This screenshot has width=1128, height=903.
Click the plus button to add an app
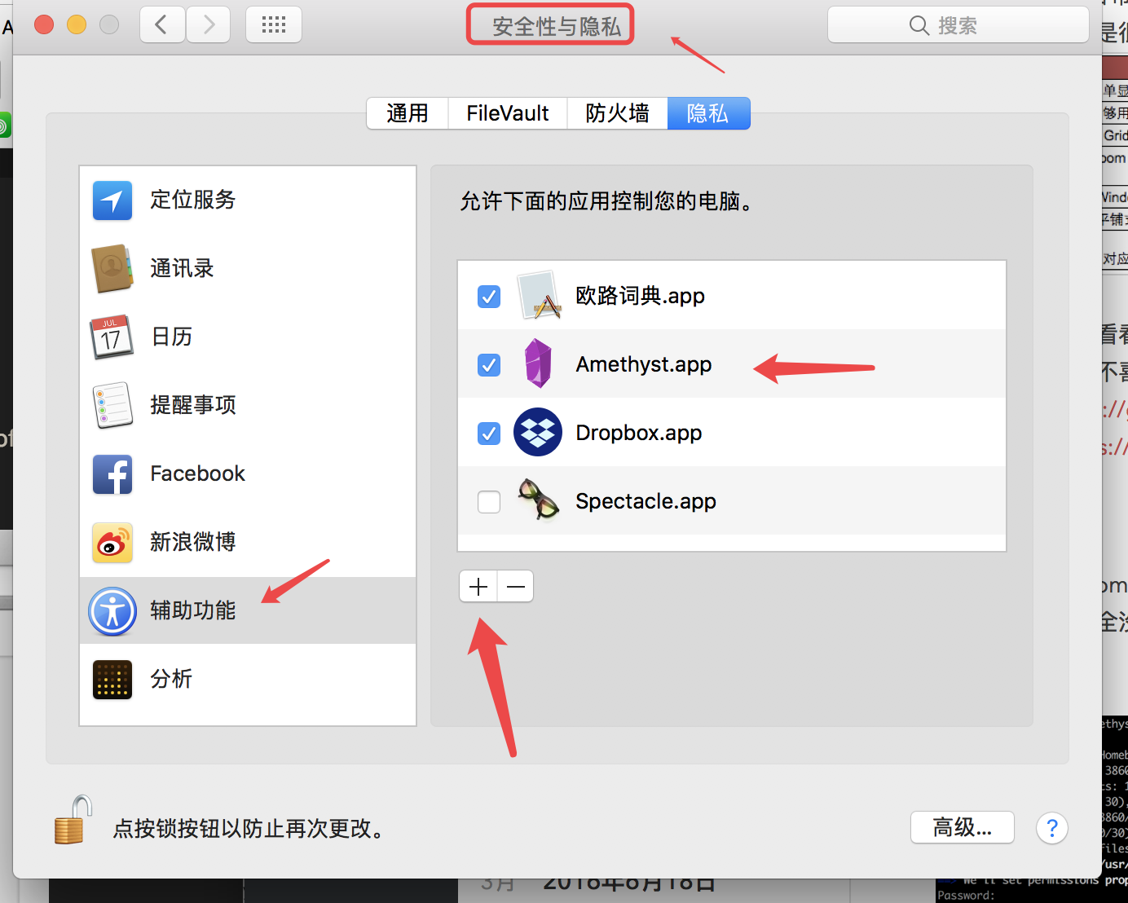coord(477,586)
